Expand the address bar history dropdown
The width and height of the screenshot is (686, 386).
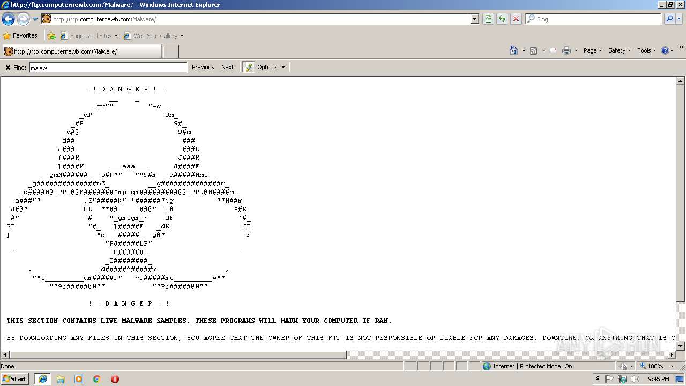(x=474, y=19)
